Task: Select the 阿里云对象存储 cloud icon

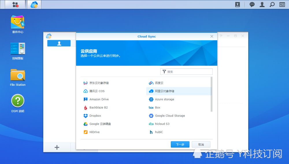Action: tap(151, 91)
